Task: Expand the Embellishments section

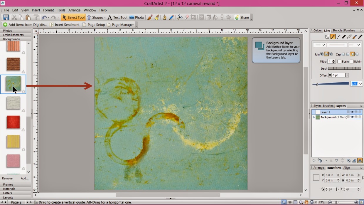Action: (x=16, y=35)
